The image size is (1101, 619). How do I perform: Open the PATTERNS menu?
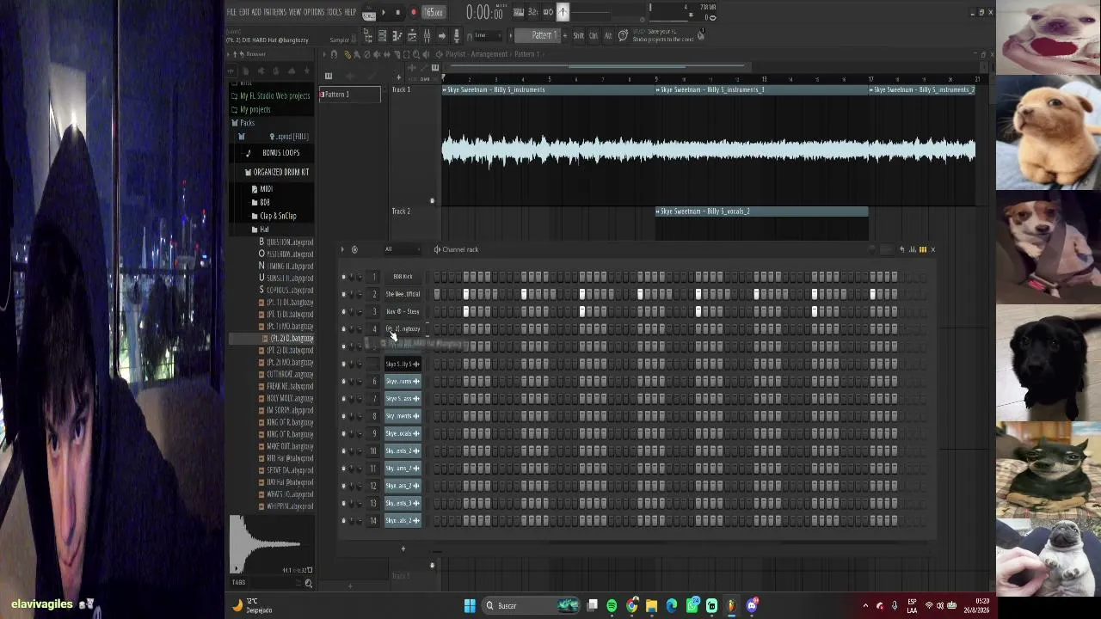[275, 12]
